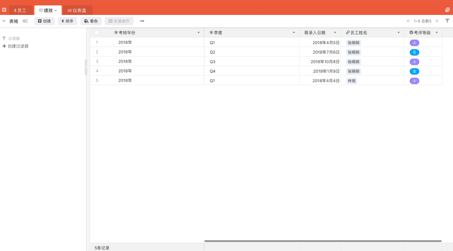Open the 考评等级 column dropdown arrow
The image size is (453, 251).
(437, 33)
